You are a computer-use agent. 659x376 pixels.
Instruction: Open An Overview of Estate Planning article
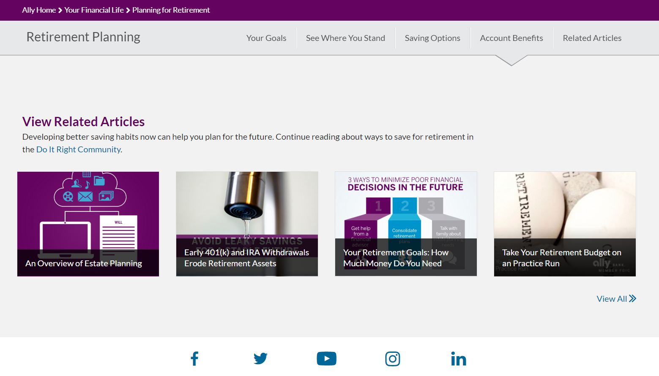88,224
